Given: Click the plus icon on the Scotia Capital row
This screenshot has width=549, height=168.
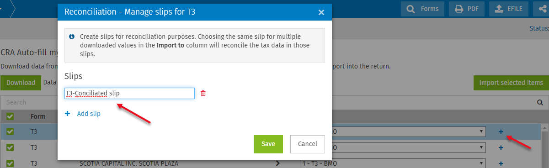Looking at the screenshot, I should (501, 163).
